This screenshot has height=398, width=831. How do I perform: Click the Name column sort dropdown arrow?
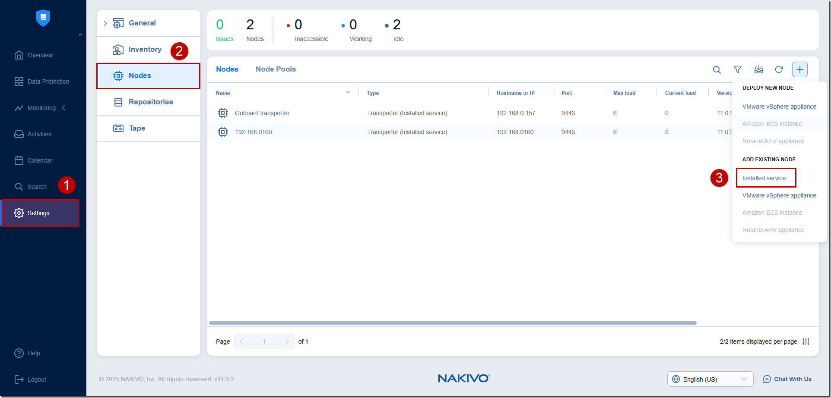tap(348, 93)
